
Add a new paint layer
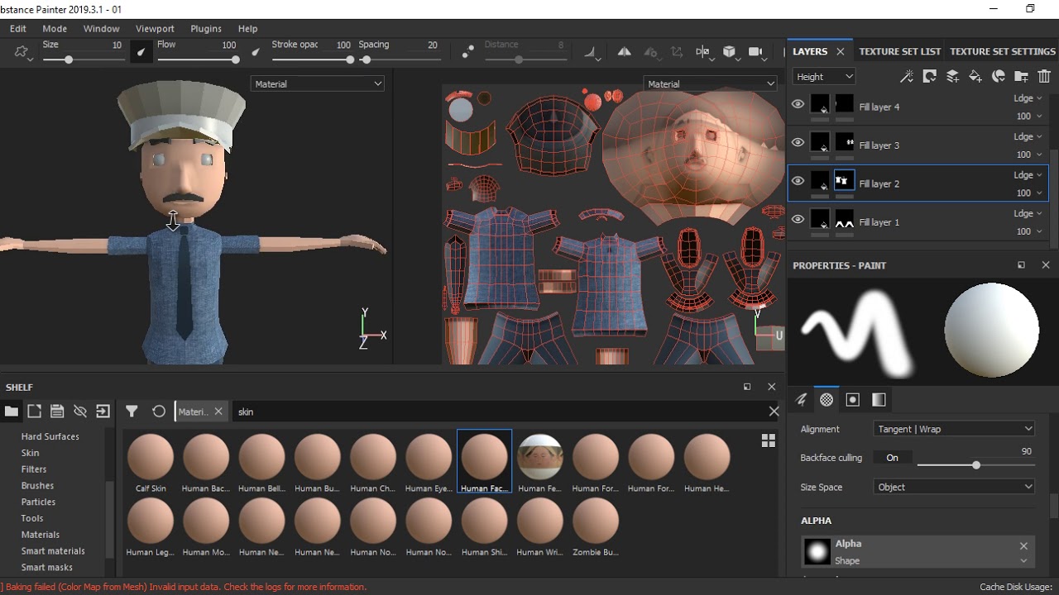pos(952,76)
